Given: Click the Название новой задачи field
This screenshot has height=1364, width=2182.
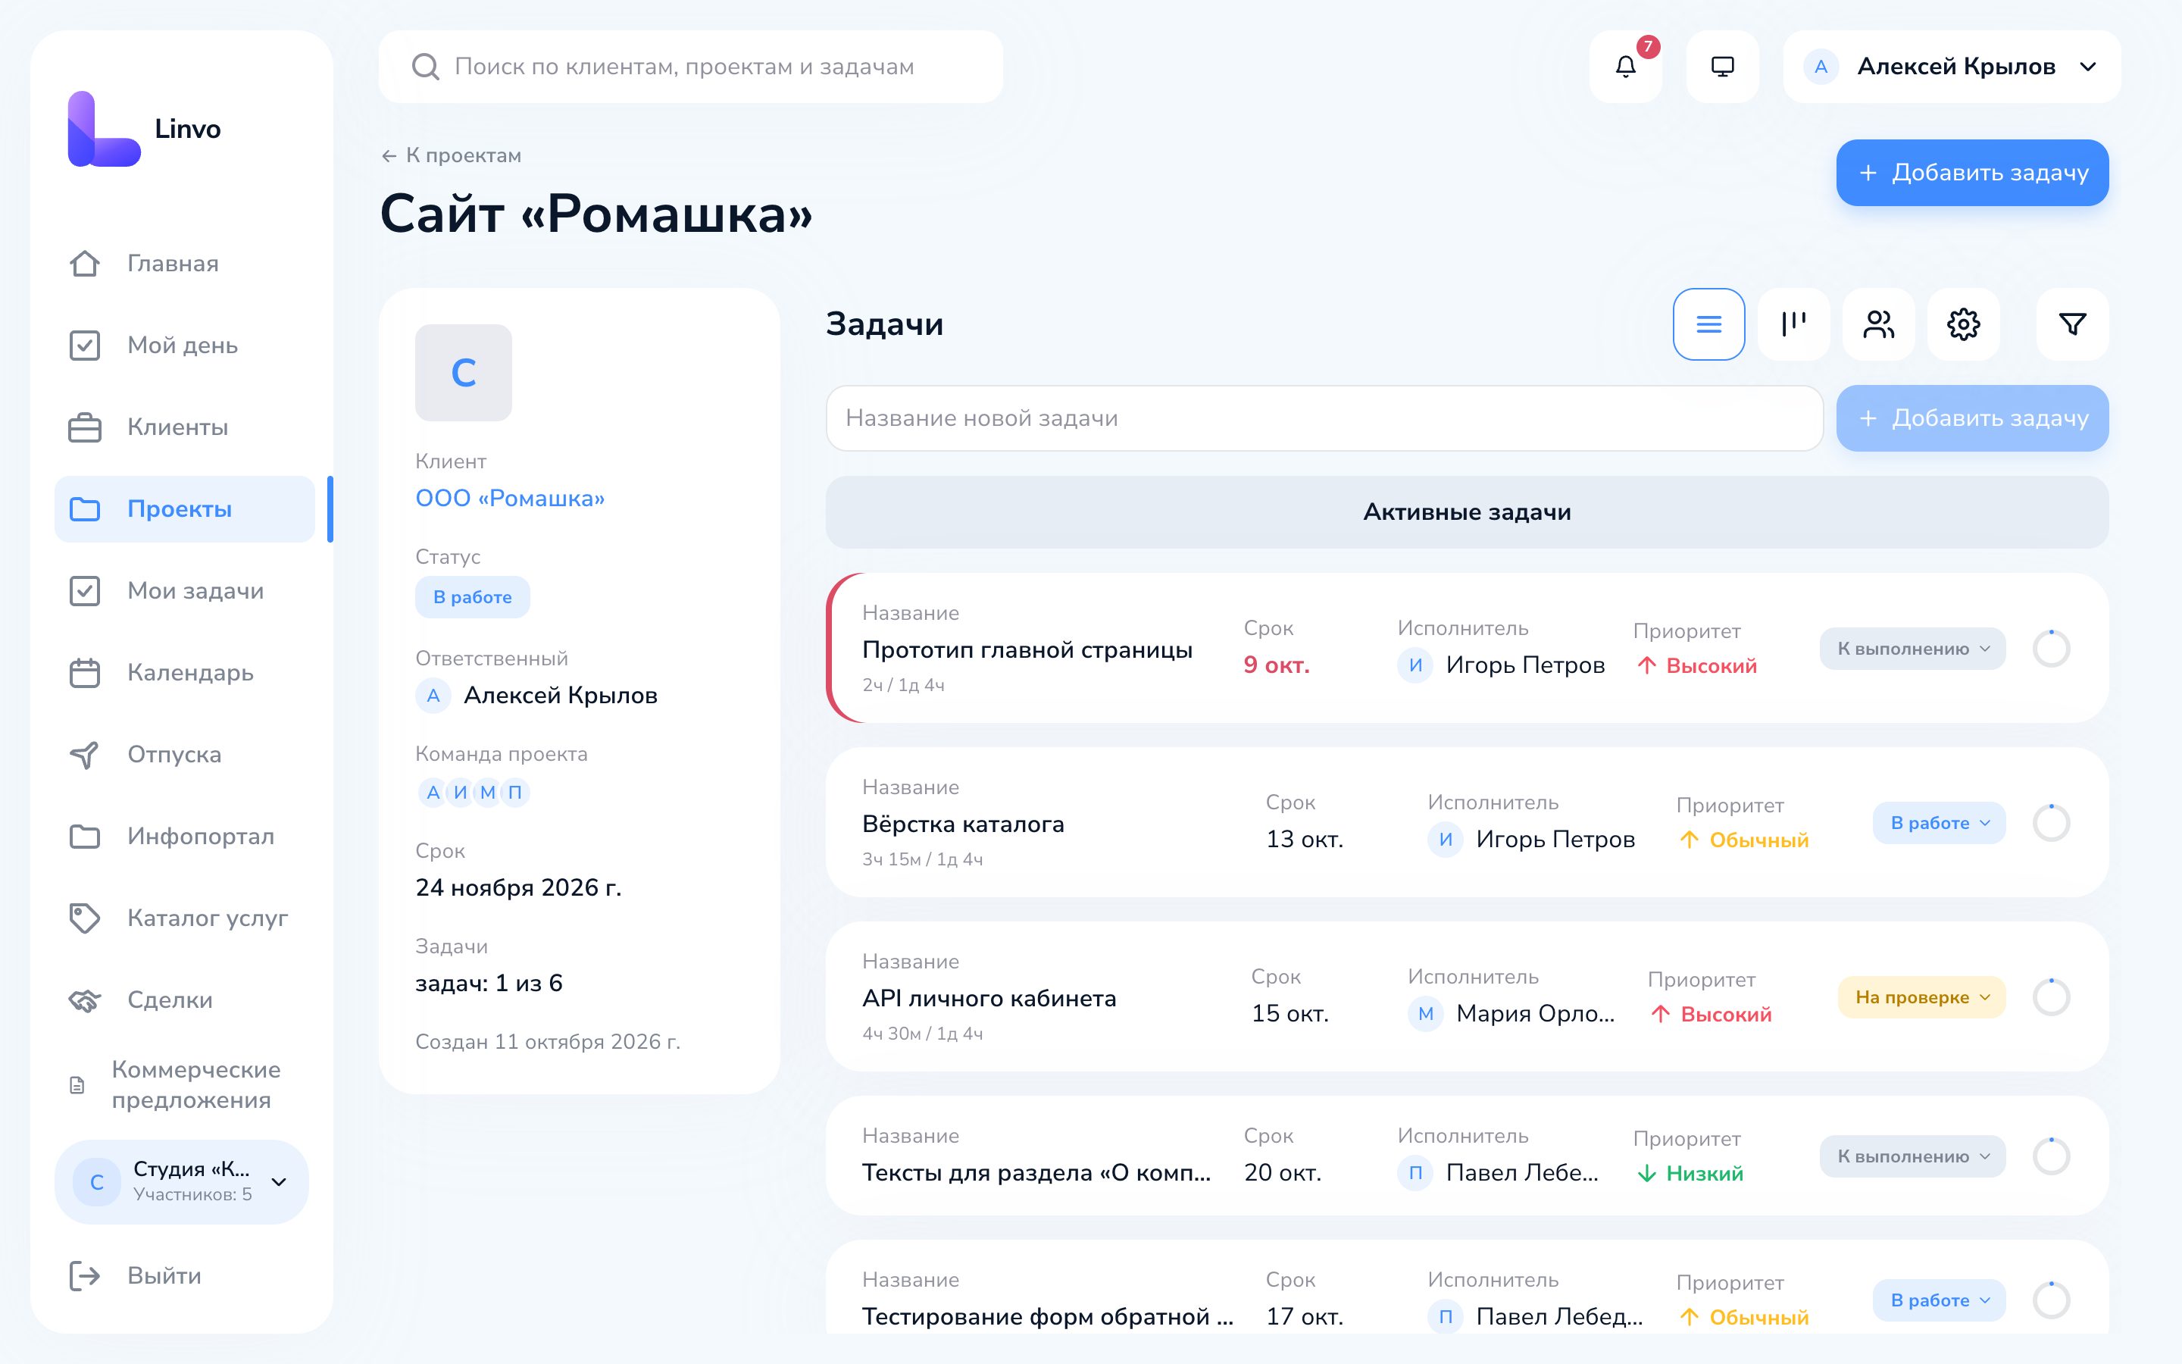Looking at the screenshot, I should [1324, 418].
